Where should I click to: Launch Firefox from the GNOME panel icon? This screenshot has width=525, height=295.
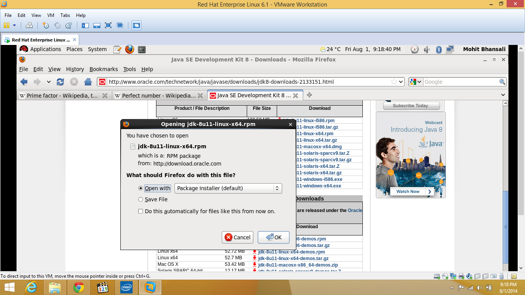[130, 49]
